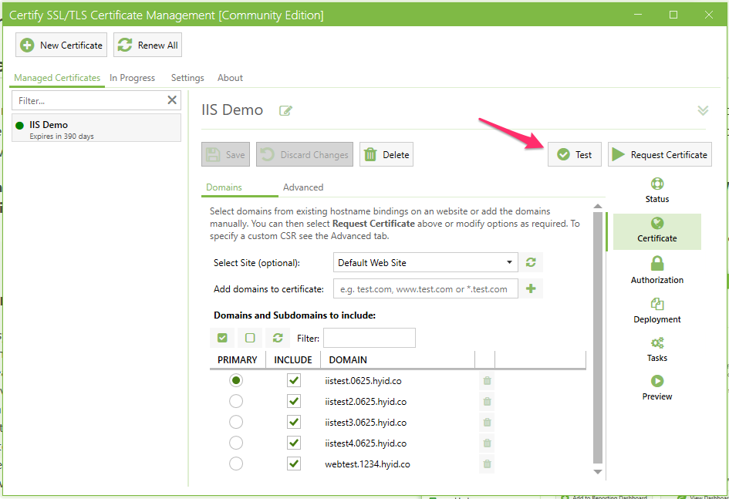
Task: Switch to the Advanced sub-tab
Action: (303, 187)
